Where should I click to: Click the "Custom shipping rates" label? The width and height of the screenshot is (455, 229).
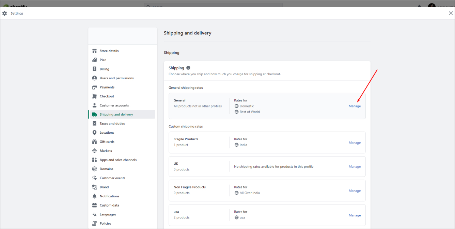[186, 127]
